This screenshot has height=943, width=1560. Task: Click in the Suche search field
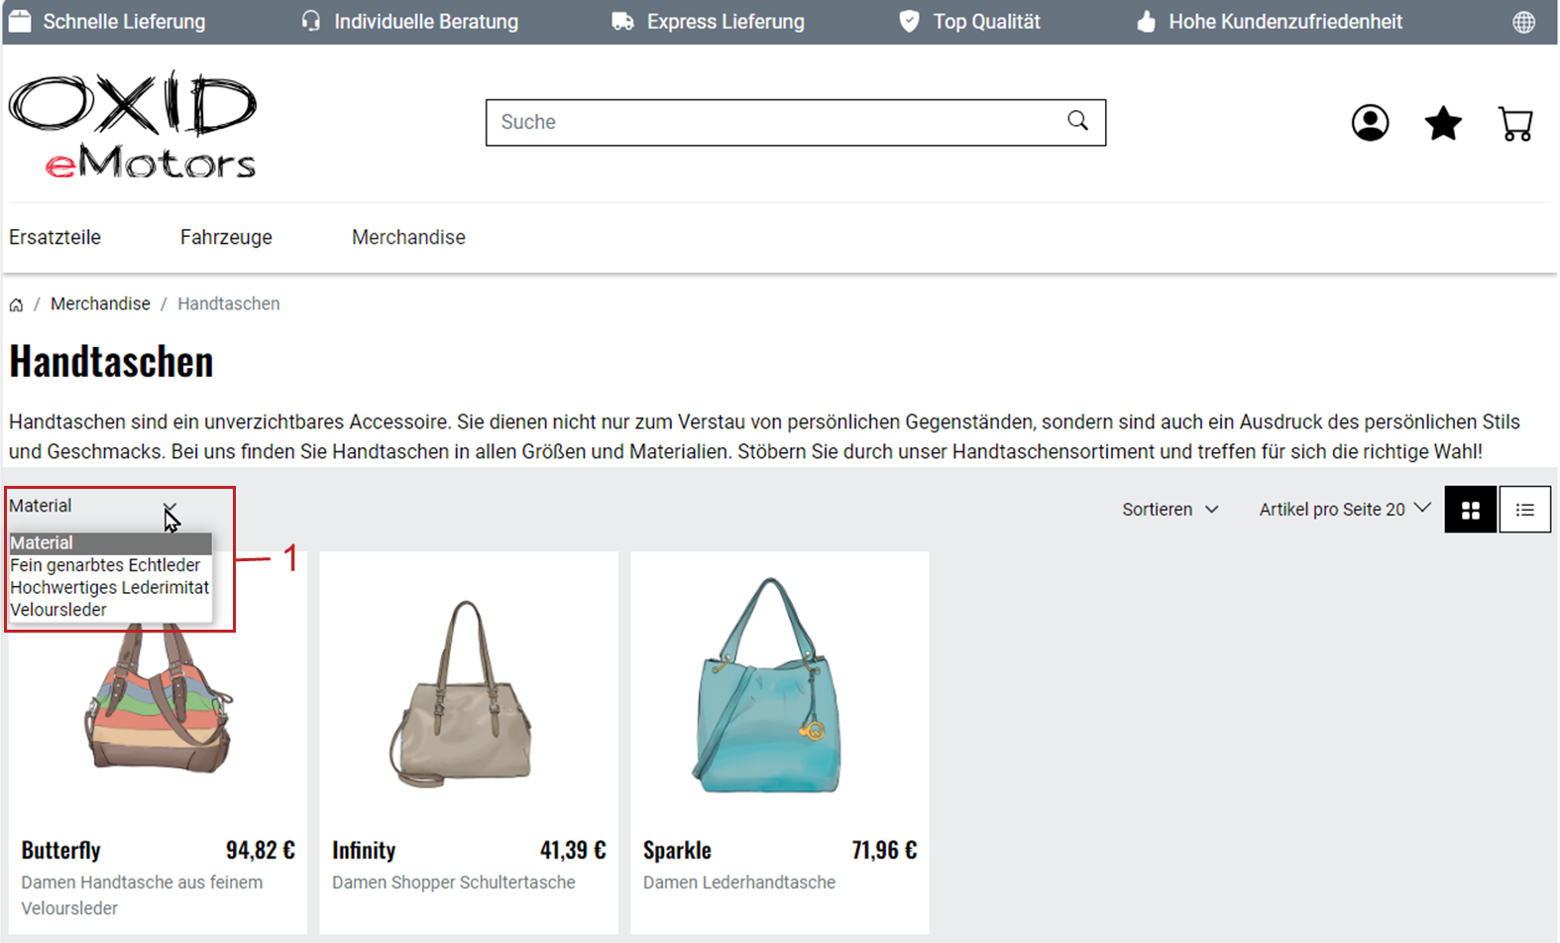773,122
